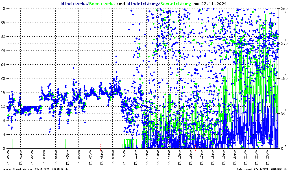Click the time axis label '27. 06:00'

pos(79,158)
